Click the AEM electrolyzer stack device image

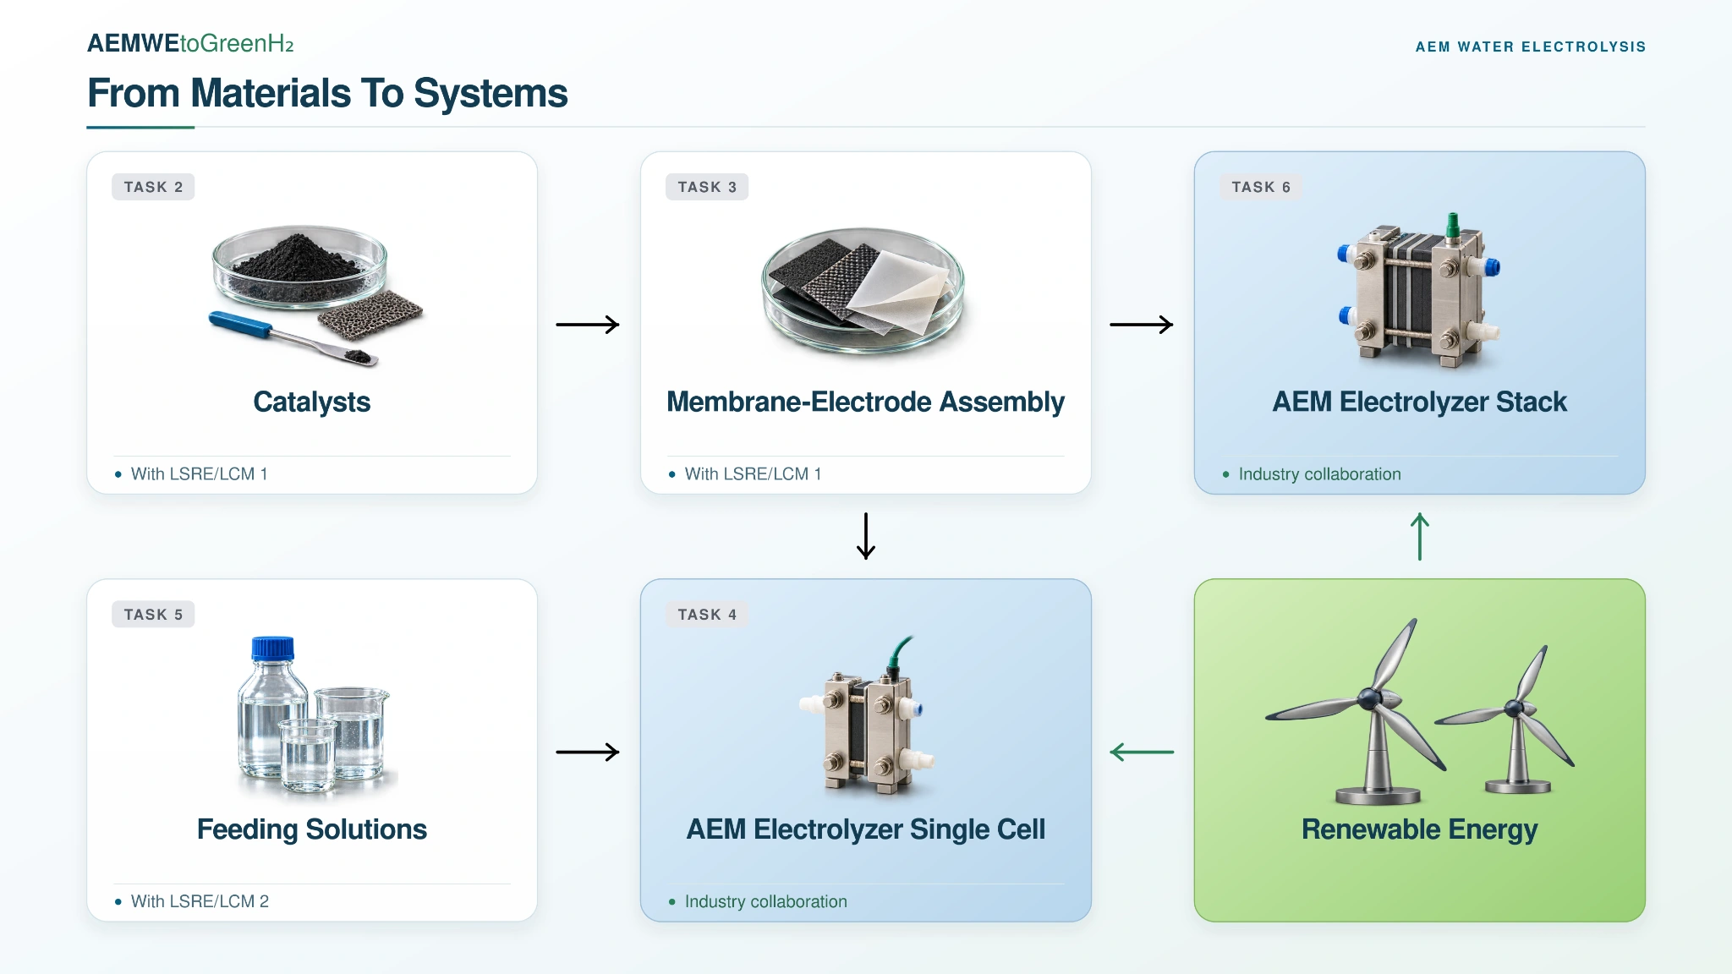click(1419, 290)
